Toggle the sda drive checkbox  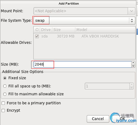37,36
